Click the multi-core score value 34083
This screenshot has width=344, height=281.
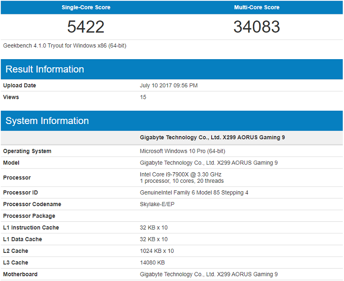[x=257, y=27]
